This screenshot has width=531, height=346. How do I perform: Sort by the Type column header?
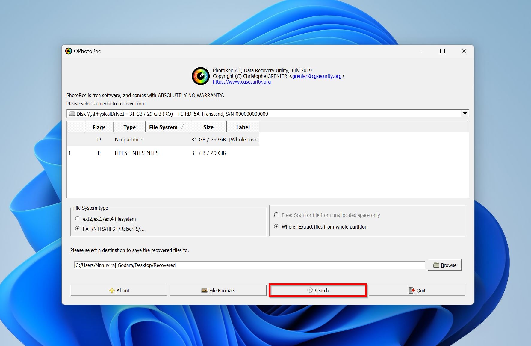(x=129, y=127)
